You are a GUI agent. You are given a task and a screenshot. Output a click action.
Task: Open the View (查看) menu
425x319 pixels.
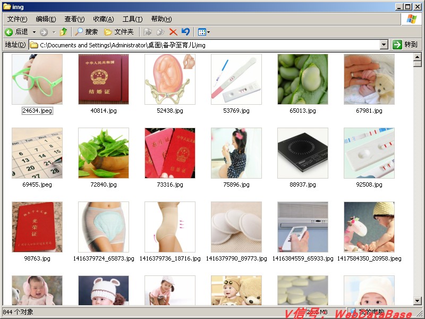click(x=74, y=19)
